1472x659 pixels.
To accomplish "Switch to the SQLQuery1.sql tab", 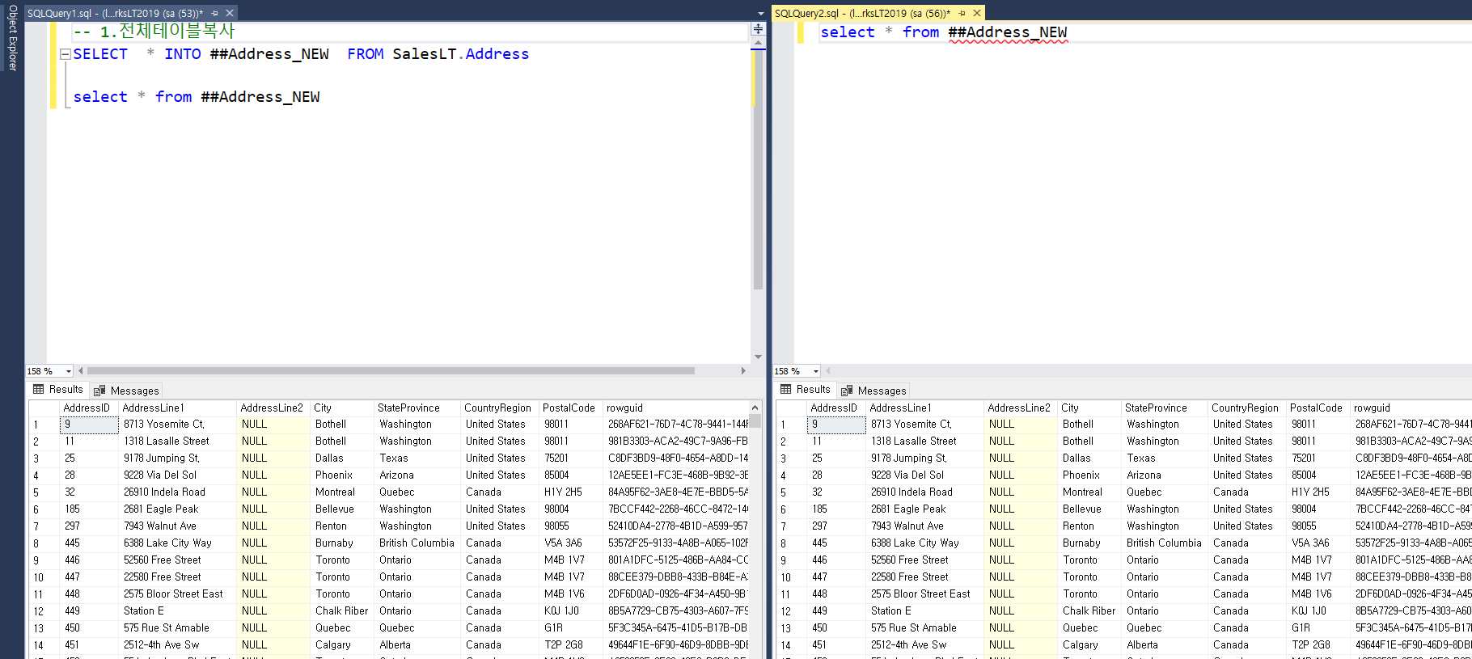I will coord(115,13).
